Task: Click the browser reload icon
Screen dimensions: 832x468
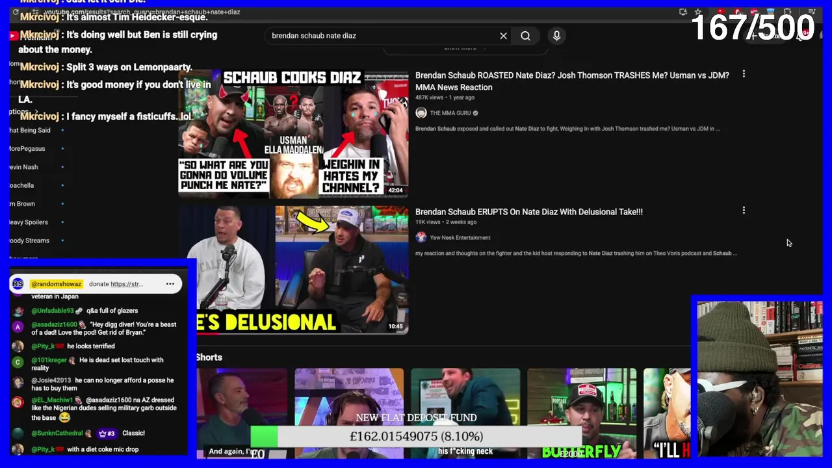Action: tap(16, 12)
